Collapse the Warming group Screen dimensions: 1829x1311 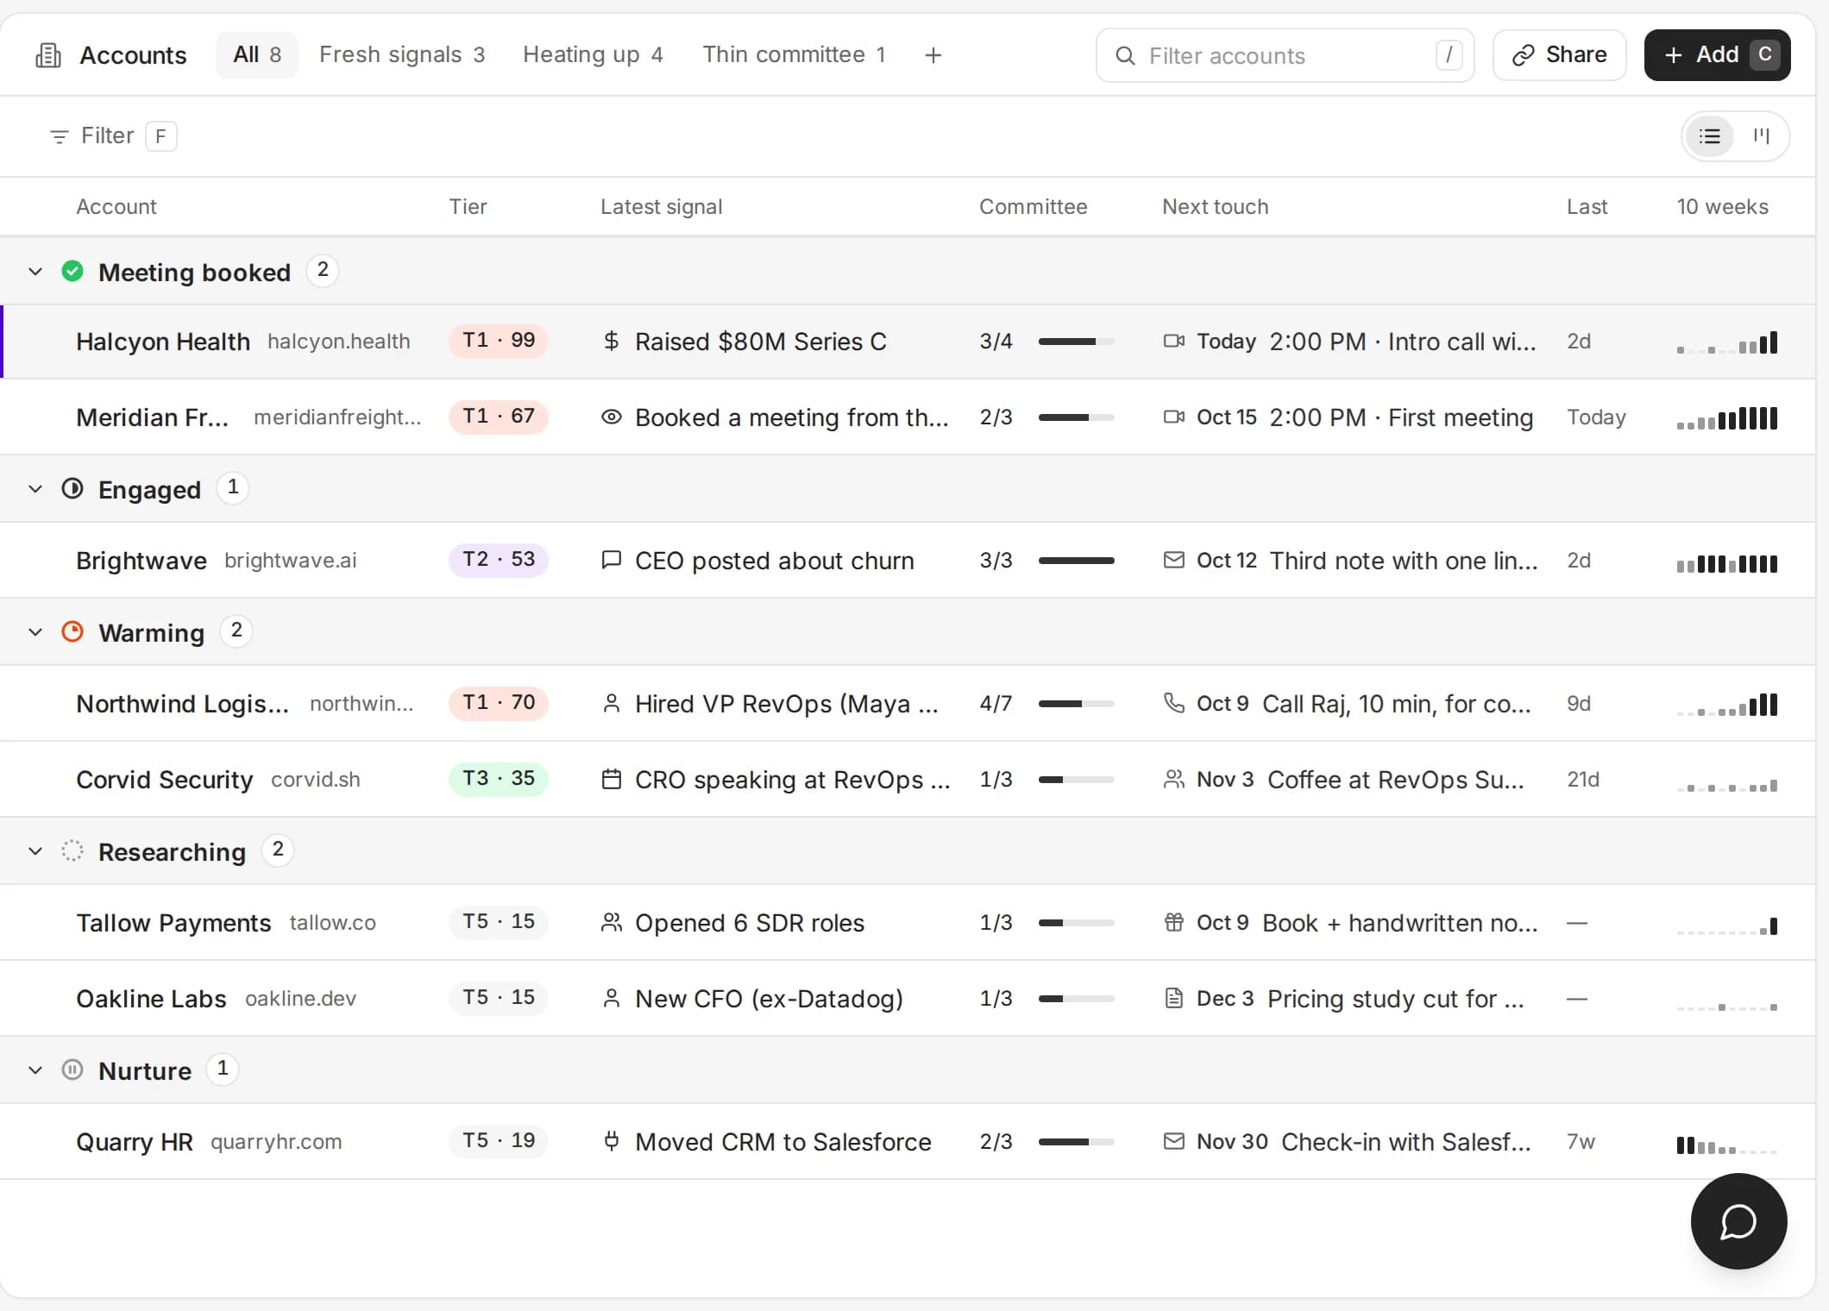tap(35, 632)
